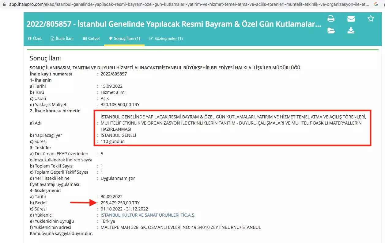
Task: Click the info icon next to Özet
Action: point(30,38)
